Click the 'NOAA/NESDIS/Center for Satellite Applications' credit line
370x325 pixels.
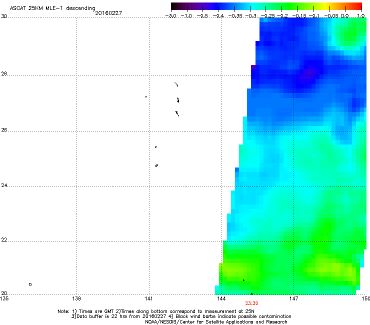[216, 322]
